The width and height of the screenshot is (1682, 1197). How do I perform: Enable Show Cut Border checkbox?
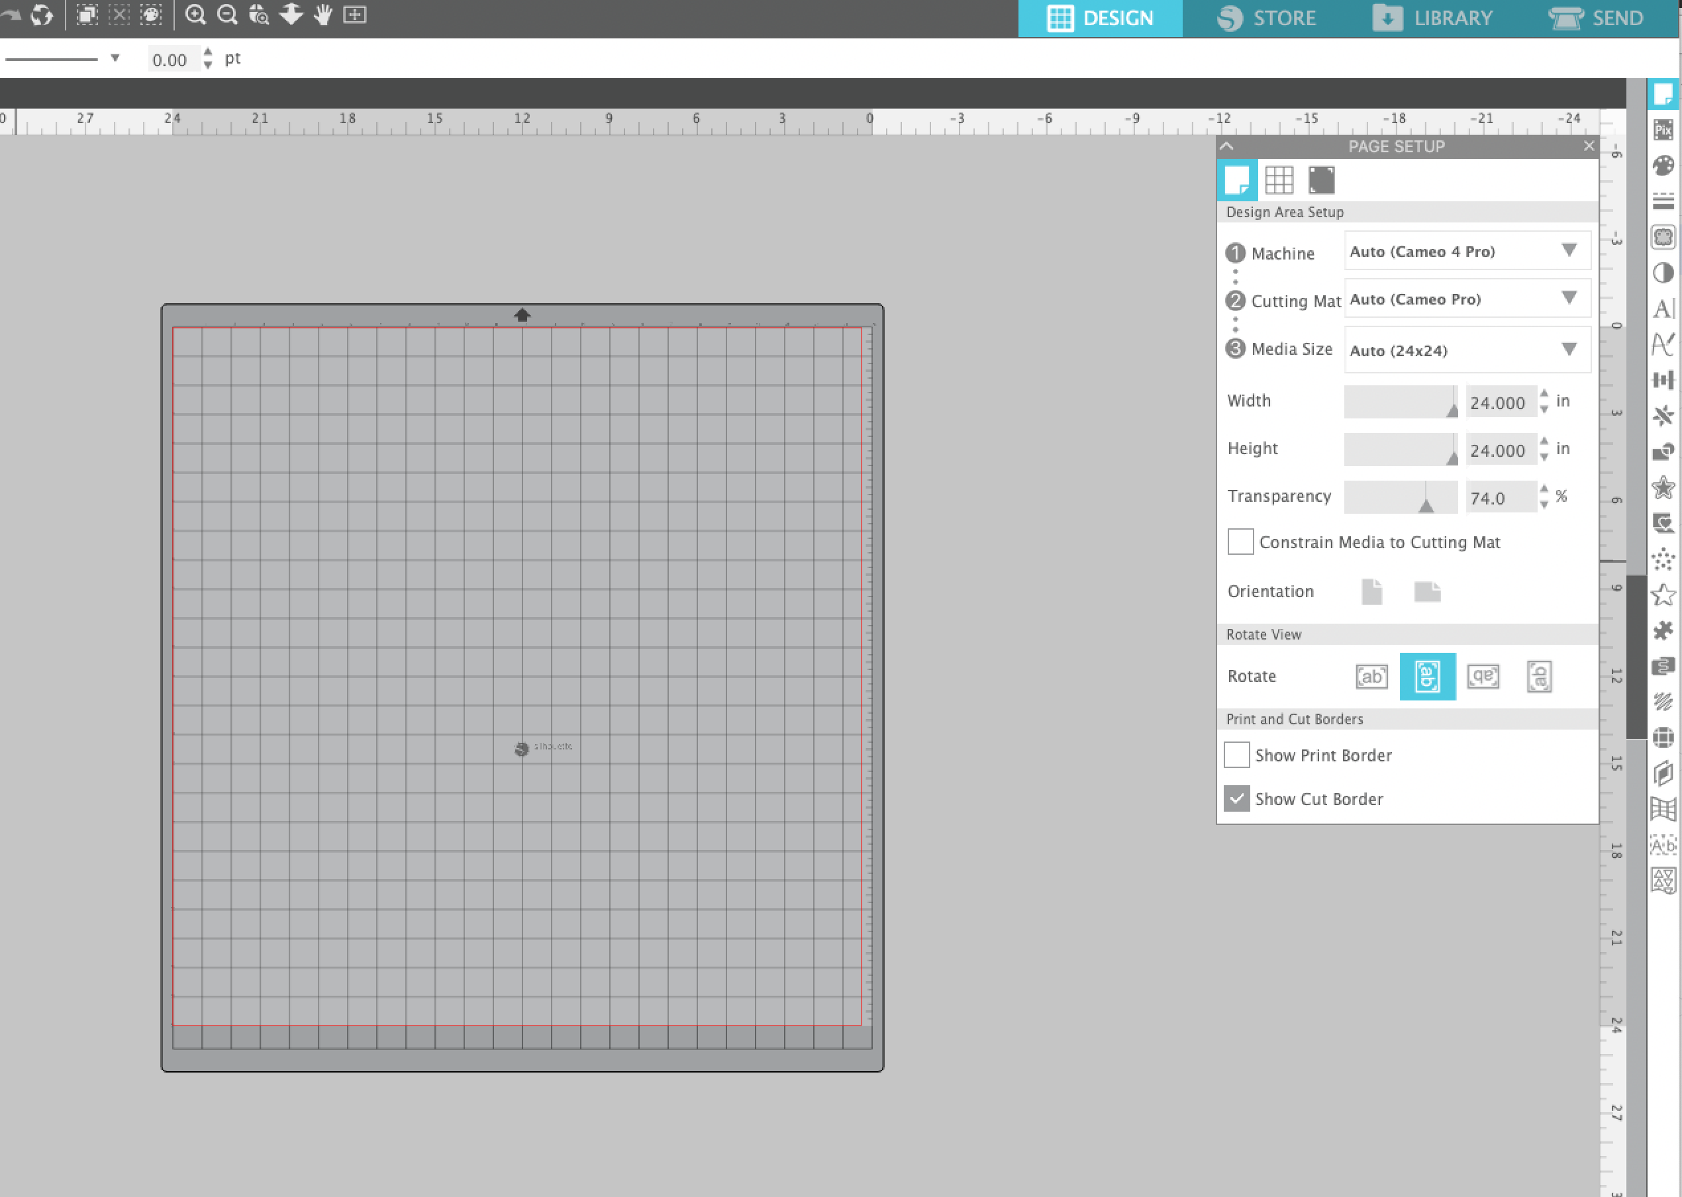click(x=1238, y=798)
